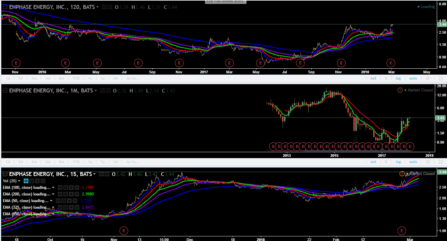The width and height of the screenshot is (447, 241).
Task: Open dropdown beside ENPHASE ENERGY 120 BATS title
Action: pyautogui.click(x=97, y=7)
